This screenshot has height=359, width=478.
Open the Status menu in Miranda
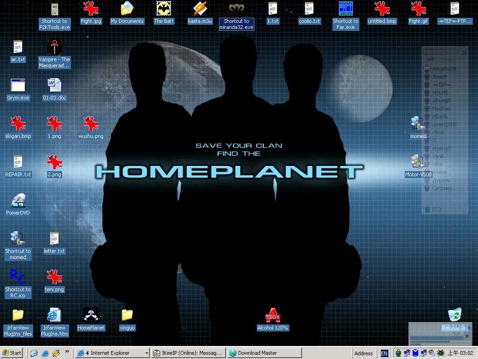[448, 60]
